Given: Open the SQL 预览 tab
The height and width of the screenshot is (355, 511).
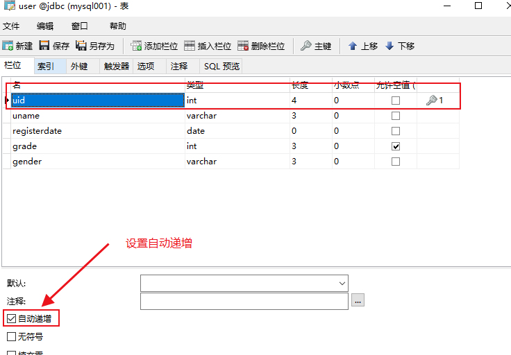Looking at the screenshot, I should click(221, 67).
